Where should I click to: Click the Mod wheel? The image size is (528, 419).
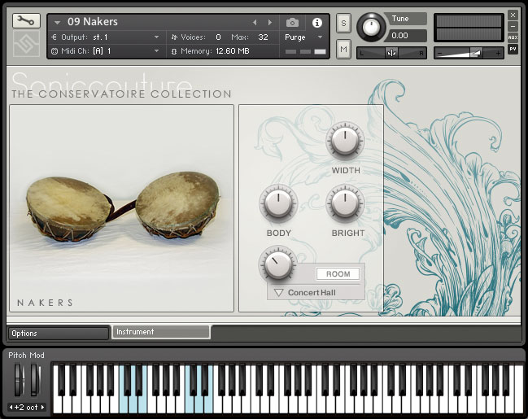pyautogui.click(x=35, y=380)
